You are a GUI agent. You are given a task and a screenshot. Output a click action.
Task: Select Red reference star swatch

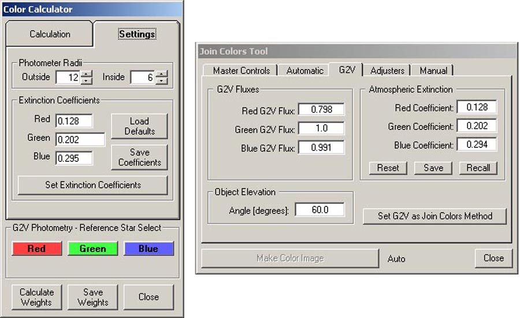pos(36,249)
